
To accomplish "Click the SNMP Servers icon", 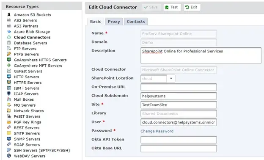I will click(x=9, y=139).
